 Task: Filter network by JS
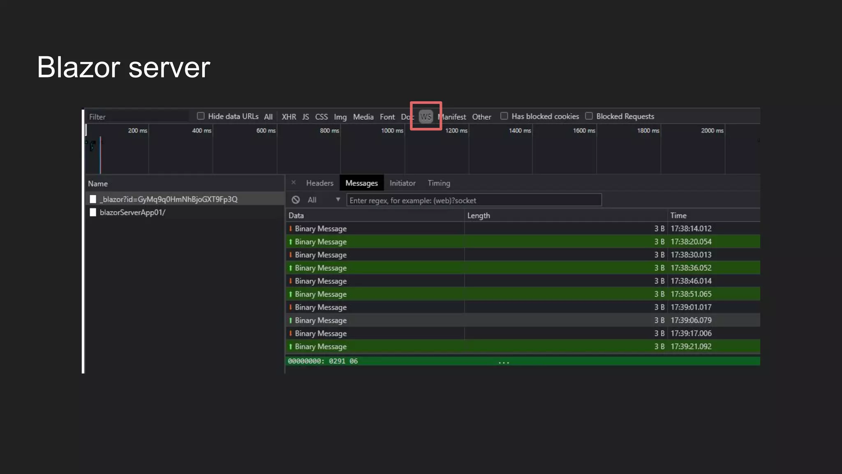click(305, 117)
